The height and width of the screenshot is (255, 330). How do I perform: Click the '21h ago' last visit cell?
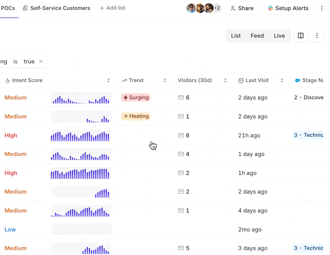(x=249, y=135)
